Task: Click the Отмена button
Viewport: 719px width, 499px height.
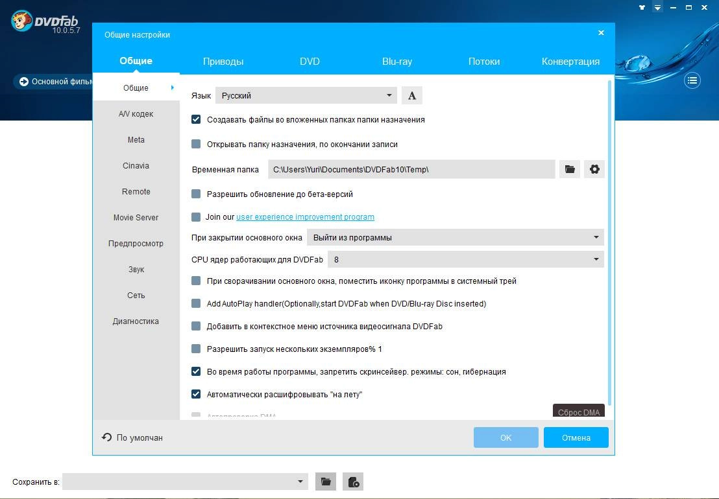Action: coord(576,437)
